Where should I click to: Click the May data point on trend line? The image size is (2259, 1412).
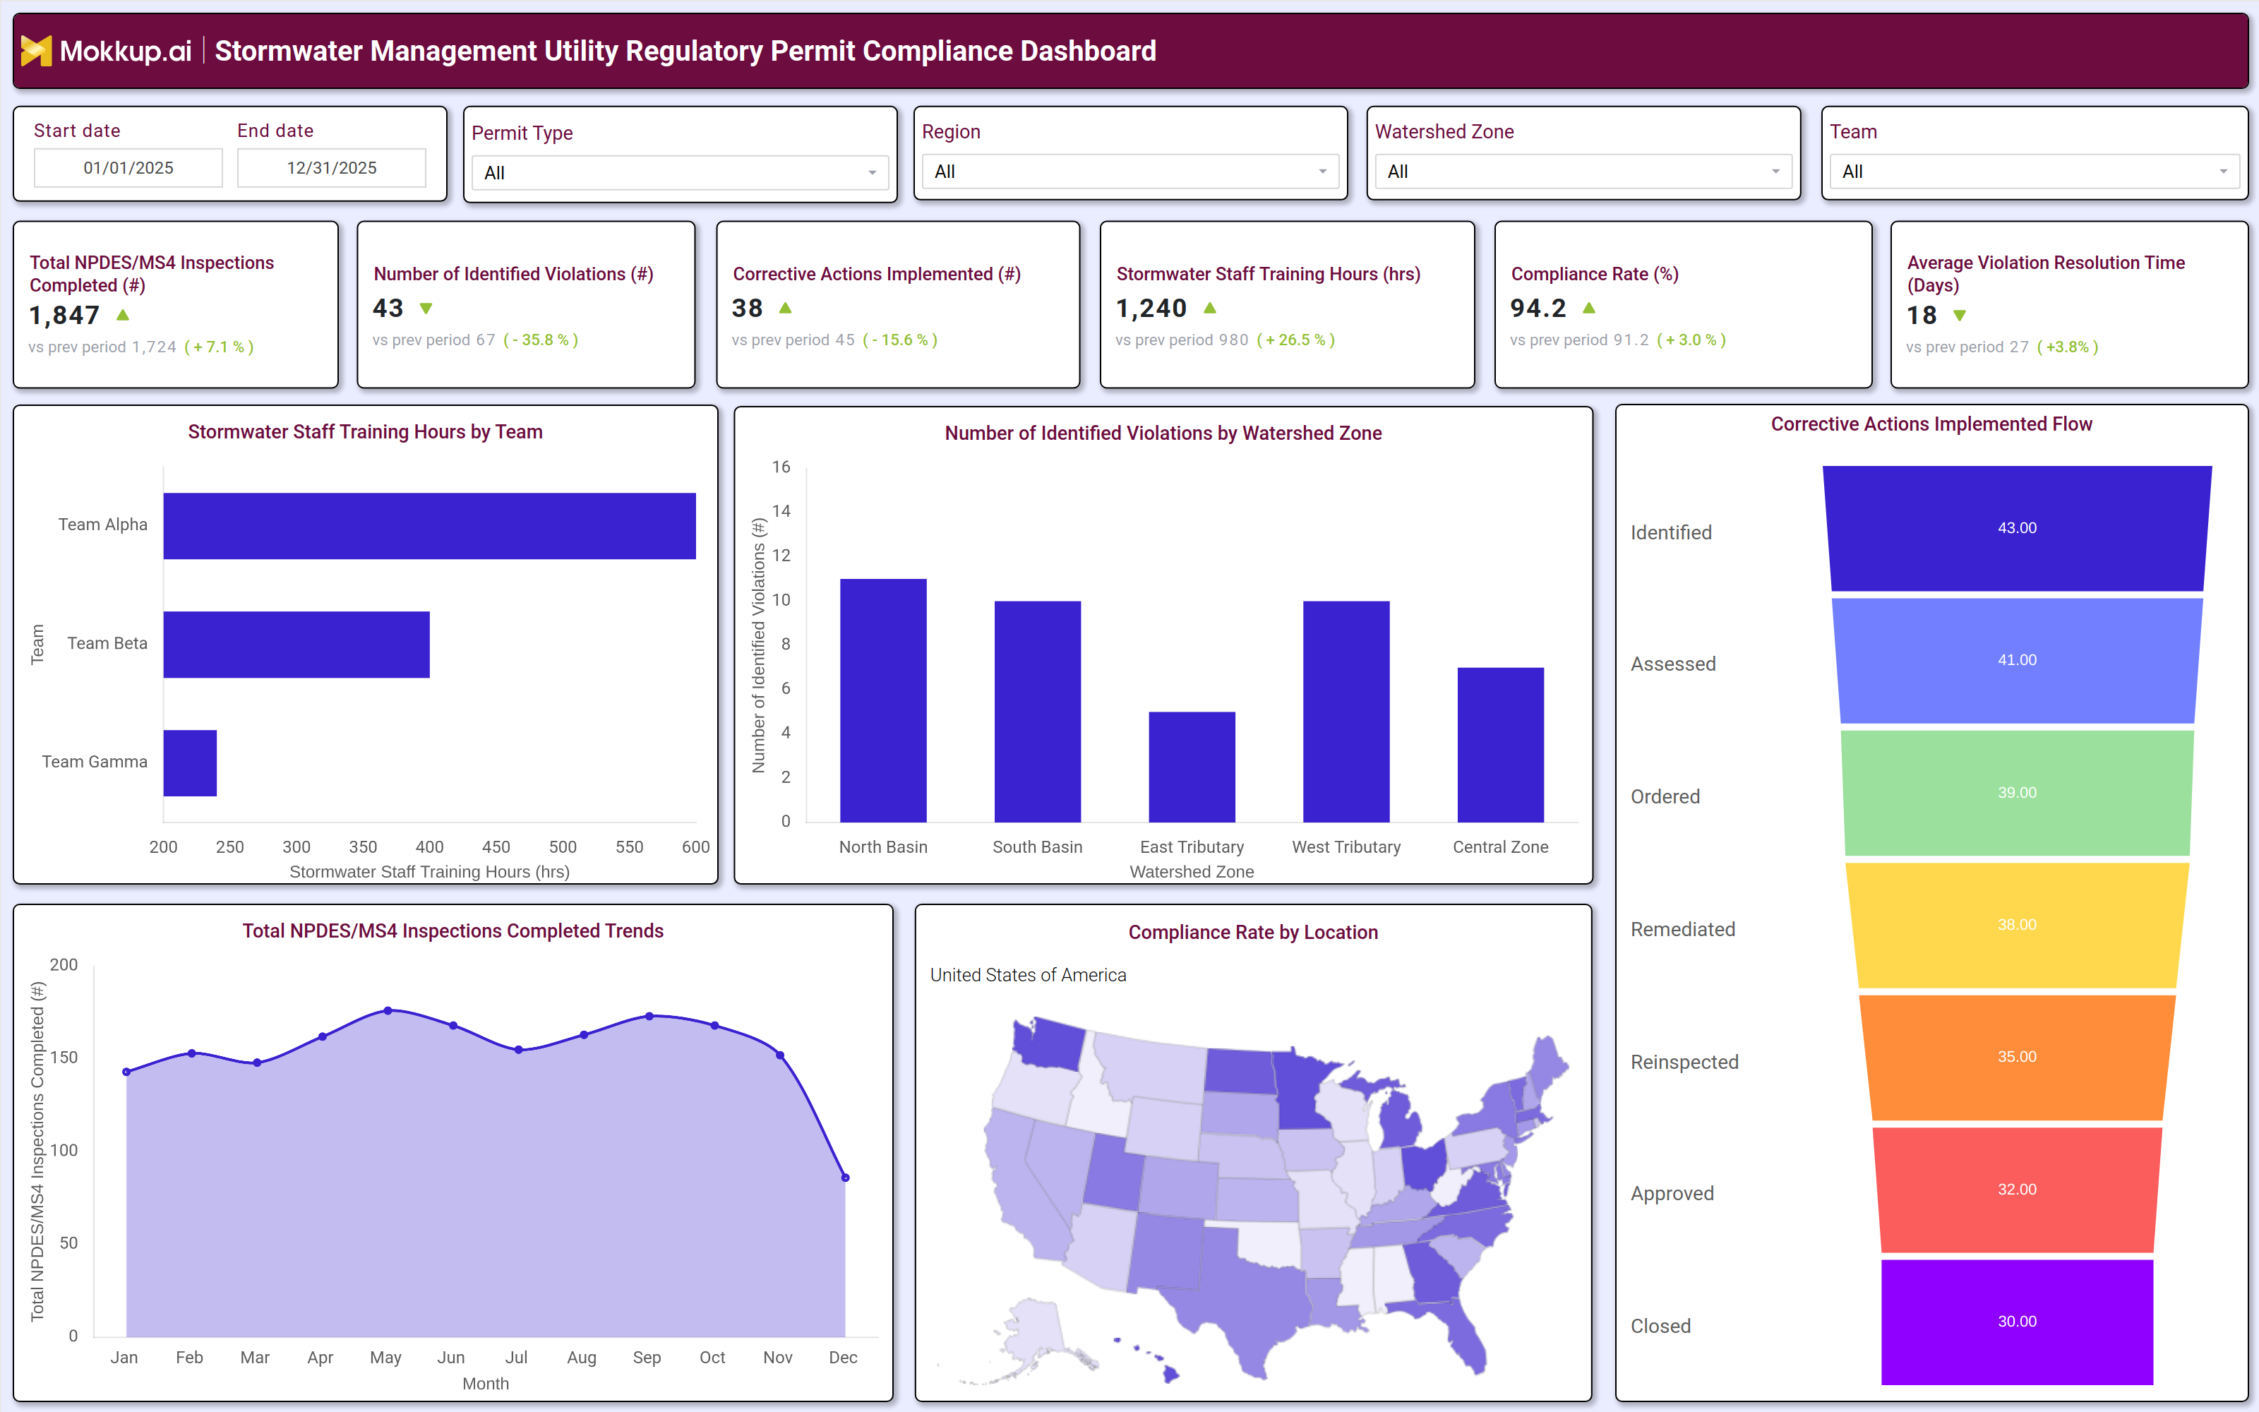point(388,1010)
